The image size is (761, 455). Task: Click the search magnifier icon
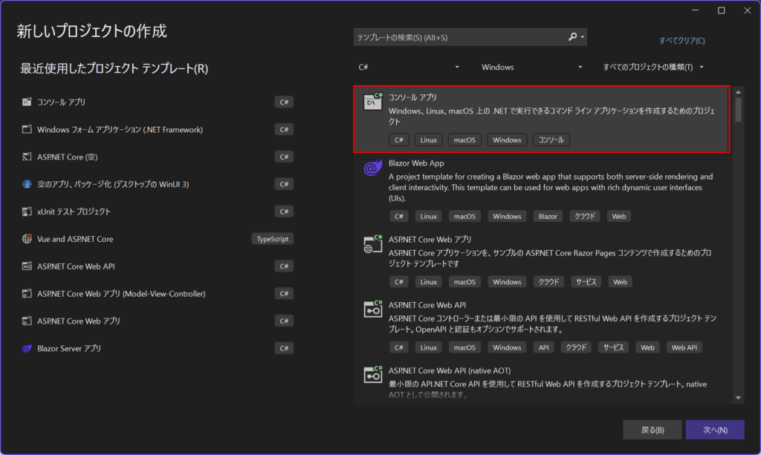[573, 37]
